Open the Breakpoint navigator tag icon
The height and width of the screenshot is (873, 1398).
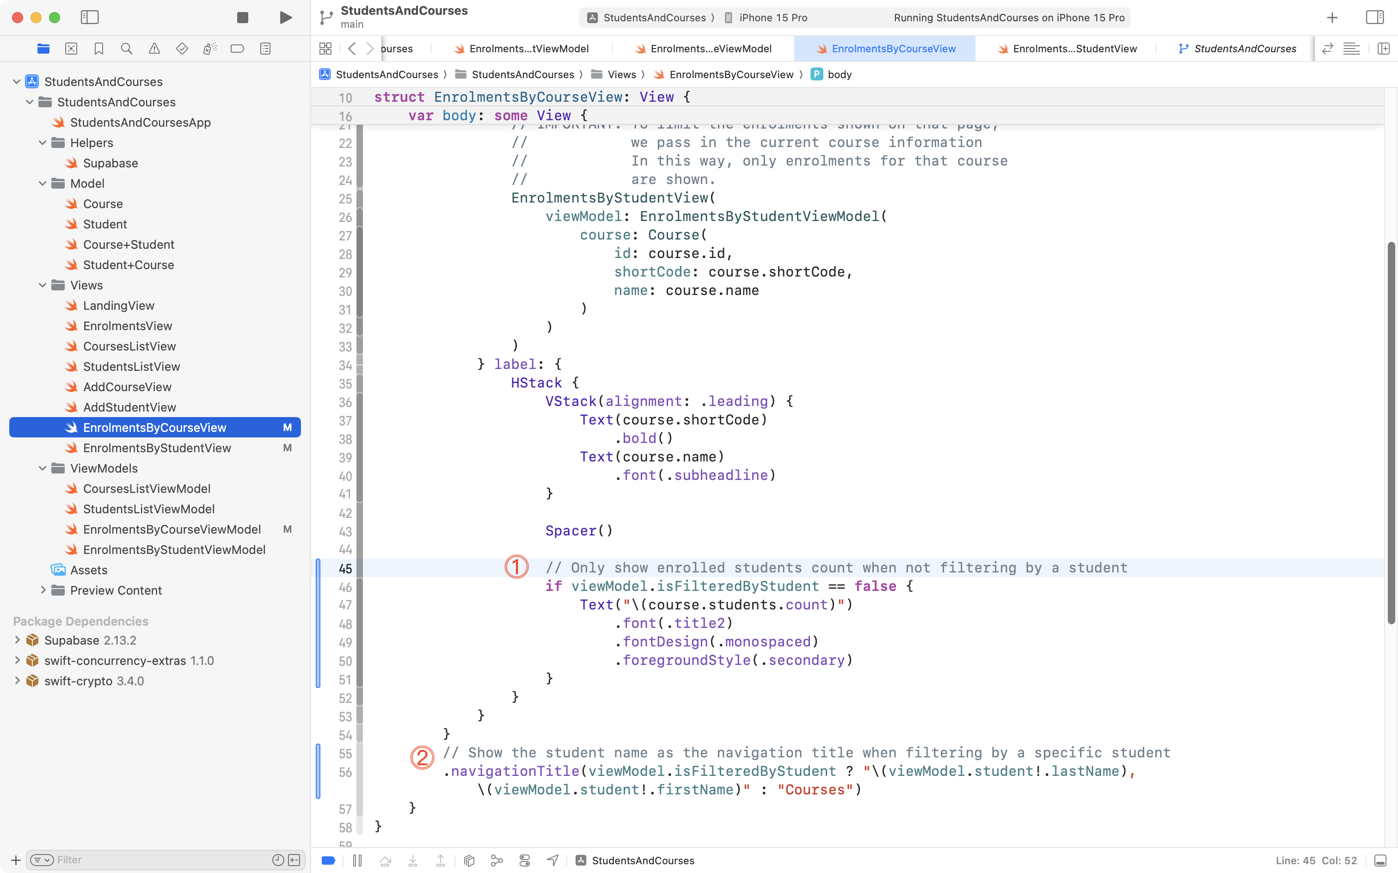coord(237,49)
